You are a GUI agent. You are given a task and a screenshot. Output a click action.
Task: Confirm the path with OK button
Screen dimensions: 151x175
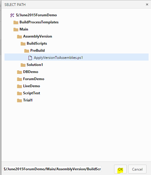point(120,169)
